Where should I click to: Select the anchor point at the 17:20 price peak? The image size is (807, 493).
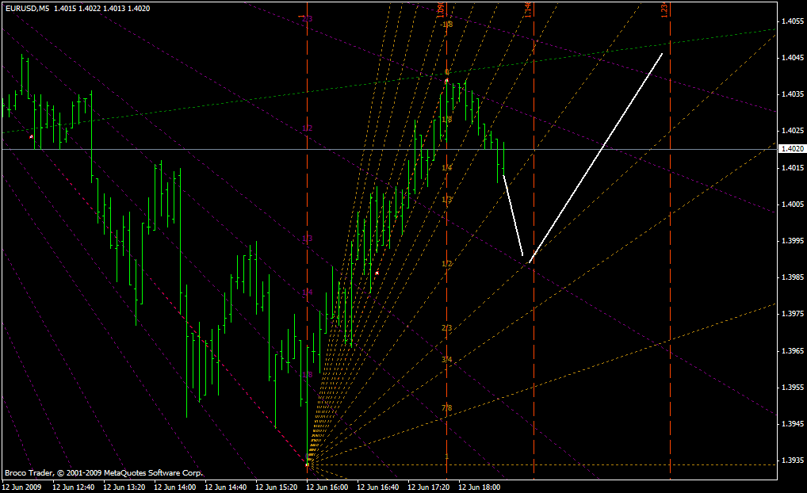click(x=447, y=81)
